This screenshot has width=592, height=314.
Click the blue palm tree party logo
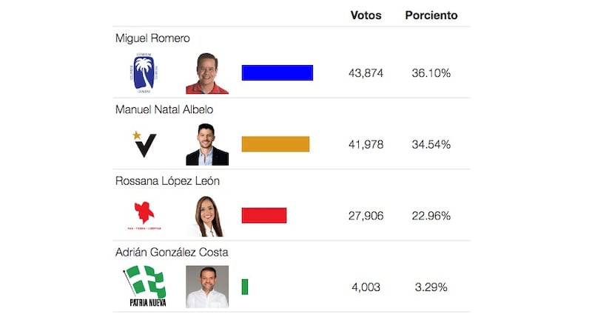click(x=144, y=72)
